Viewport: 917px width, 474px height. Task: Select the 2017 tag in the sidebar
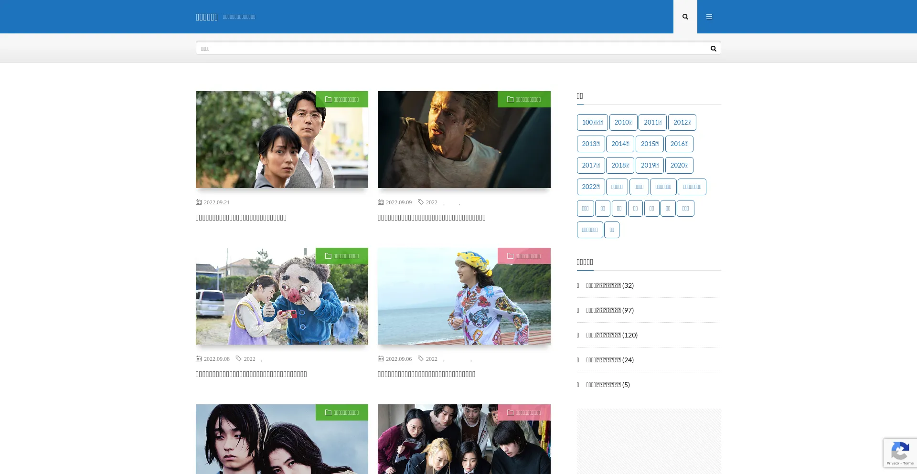click(x=591, y=166)
